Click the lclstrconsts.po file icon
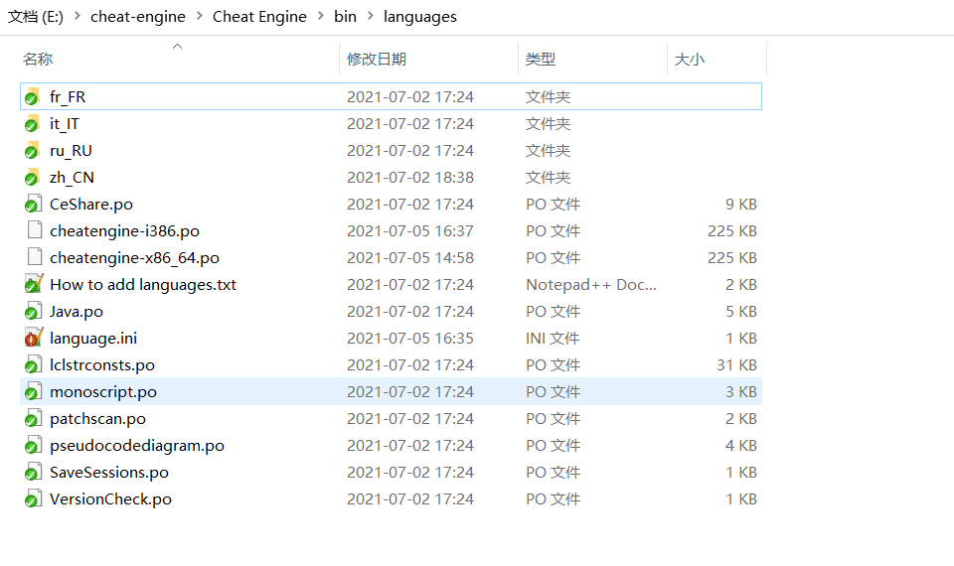 coord(34,364)
